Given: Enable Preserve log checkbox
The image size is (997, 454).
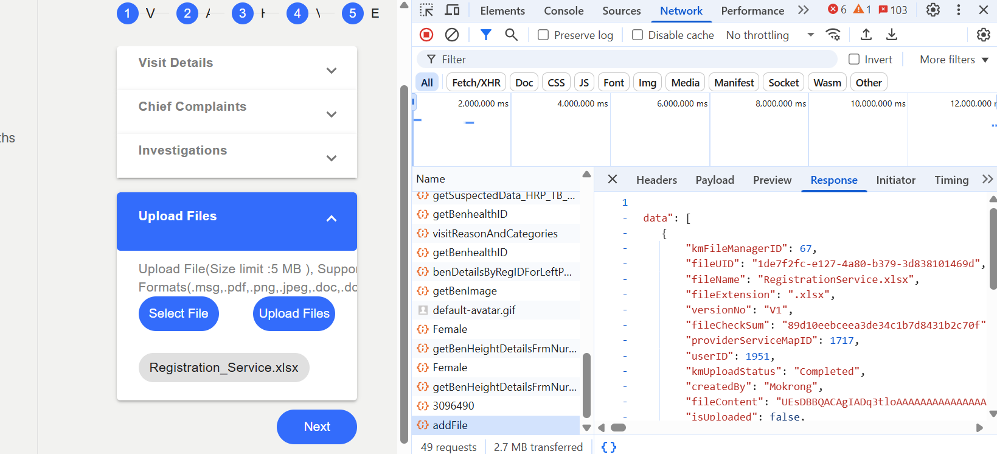Looking at the screenshot, I should [x=543, y=35].
